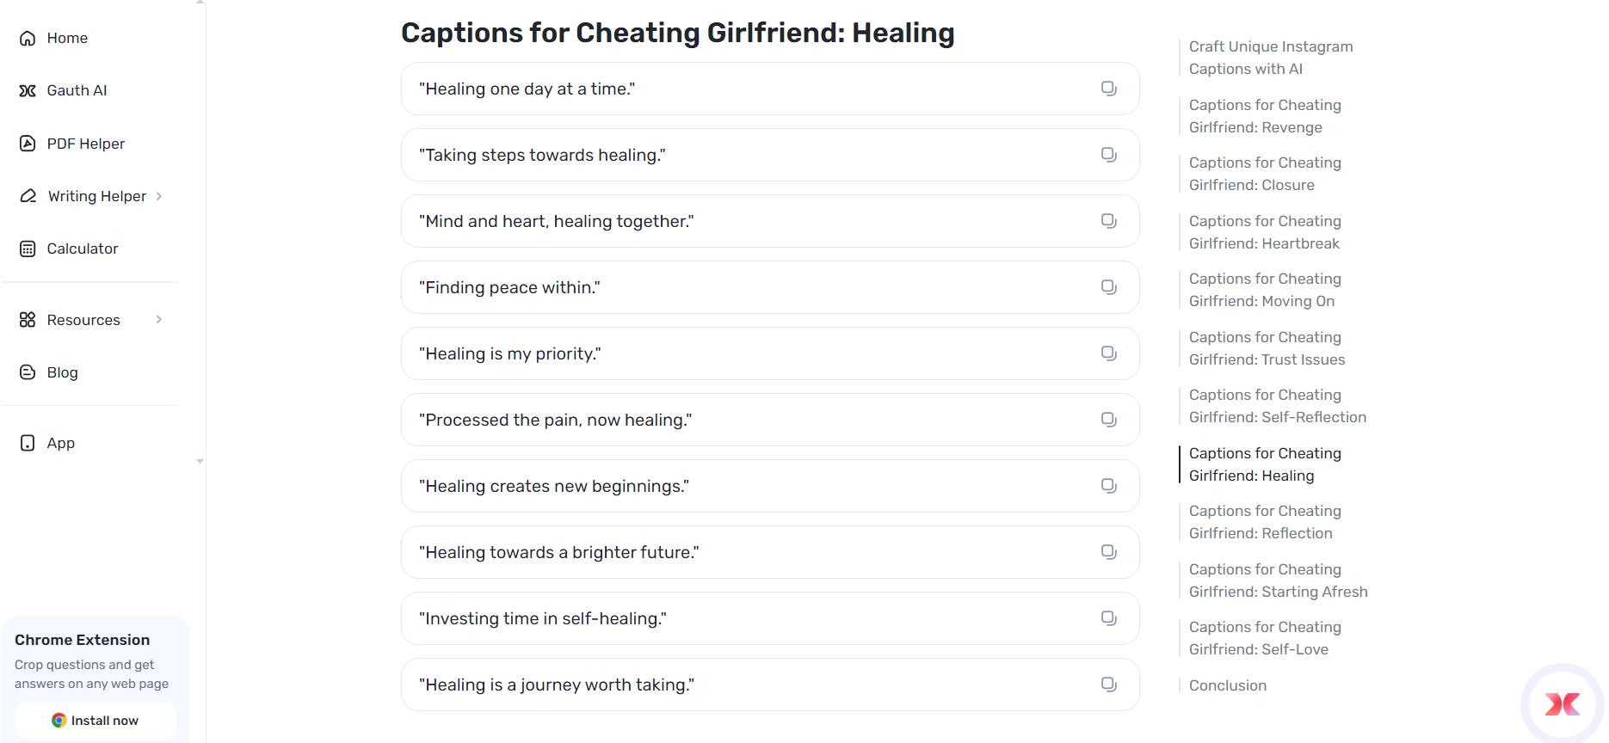The width and height of the screenshot is (1609, 743).
Task: Click the Resources grid icon
Action: pyautogui.click(x=27, y=319)
